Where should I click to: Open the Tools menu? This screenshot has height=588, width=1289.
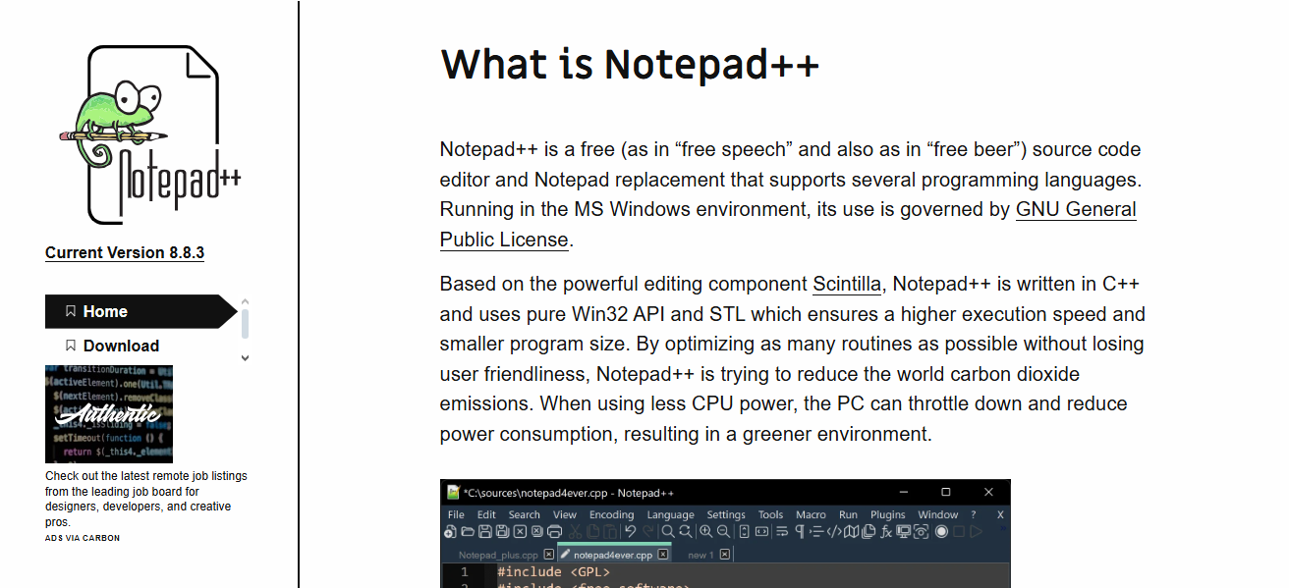tap(771, 514)
